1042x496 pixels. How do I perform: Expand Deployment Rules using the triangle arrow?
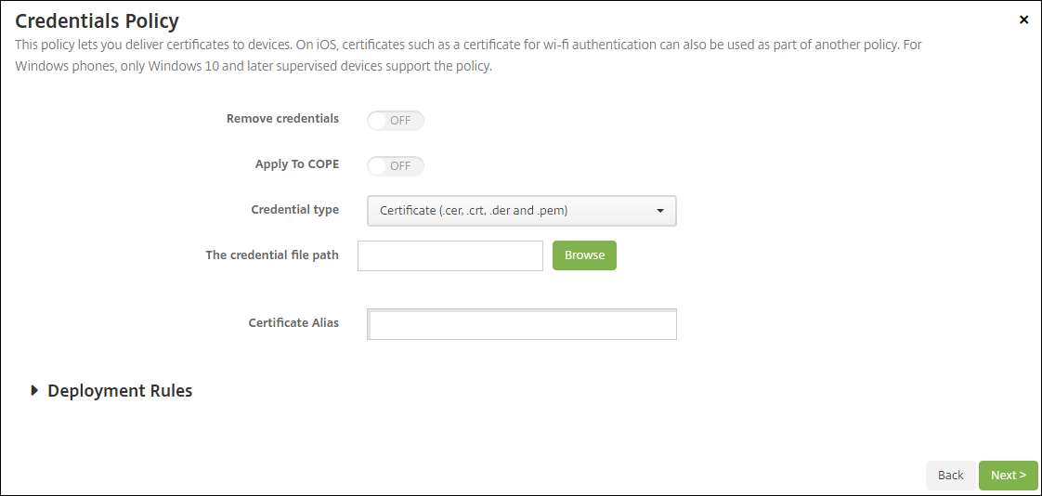(x=35, y=391)
